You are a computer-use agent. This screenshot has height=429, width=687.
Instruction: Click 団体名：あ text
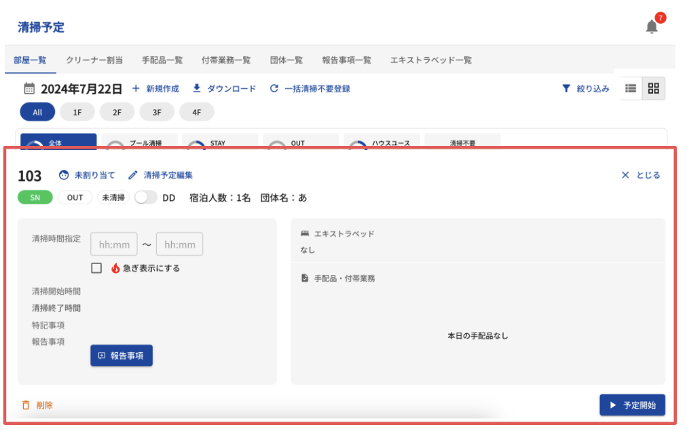coord(284,198)
